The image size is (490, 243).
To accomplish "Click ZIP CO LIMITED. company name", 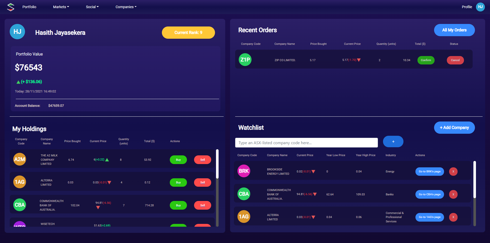I will coord(285,60).
